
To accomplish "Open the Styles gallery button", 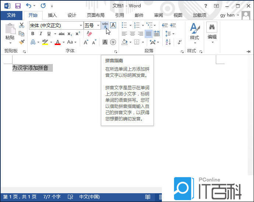I will (195, 33).
